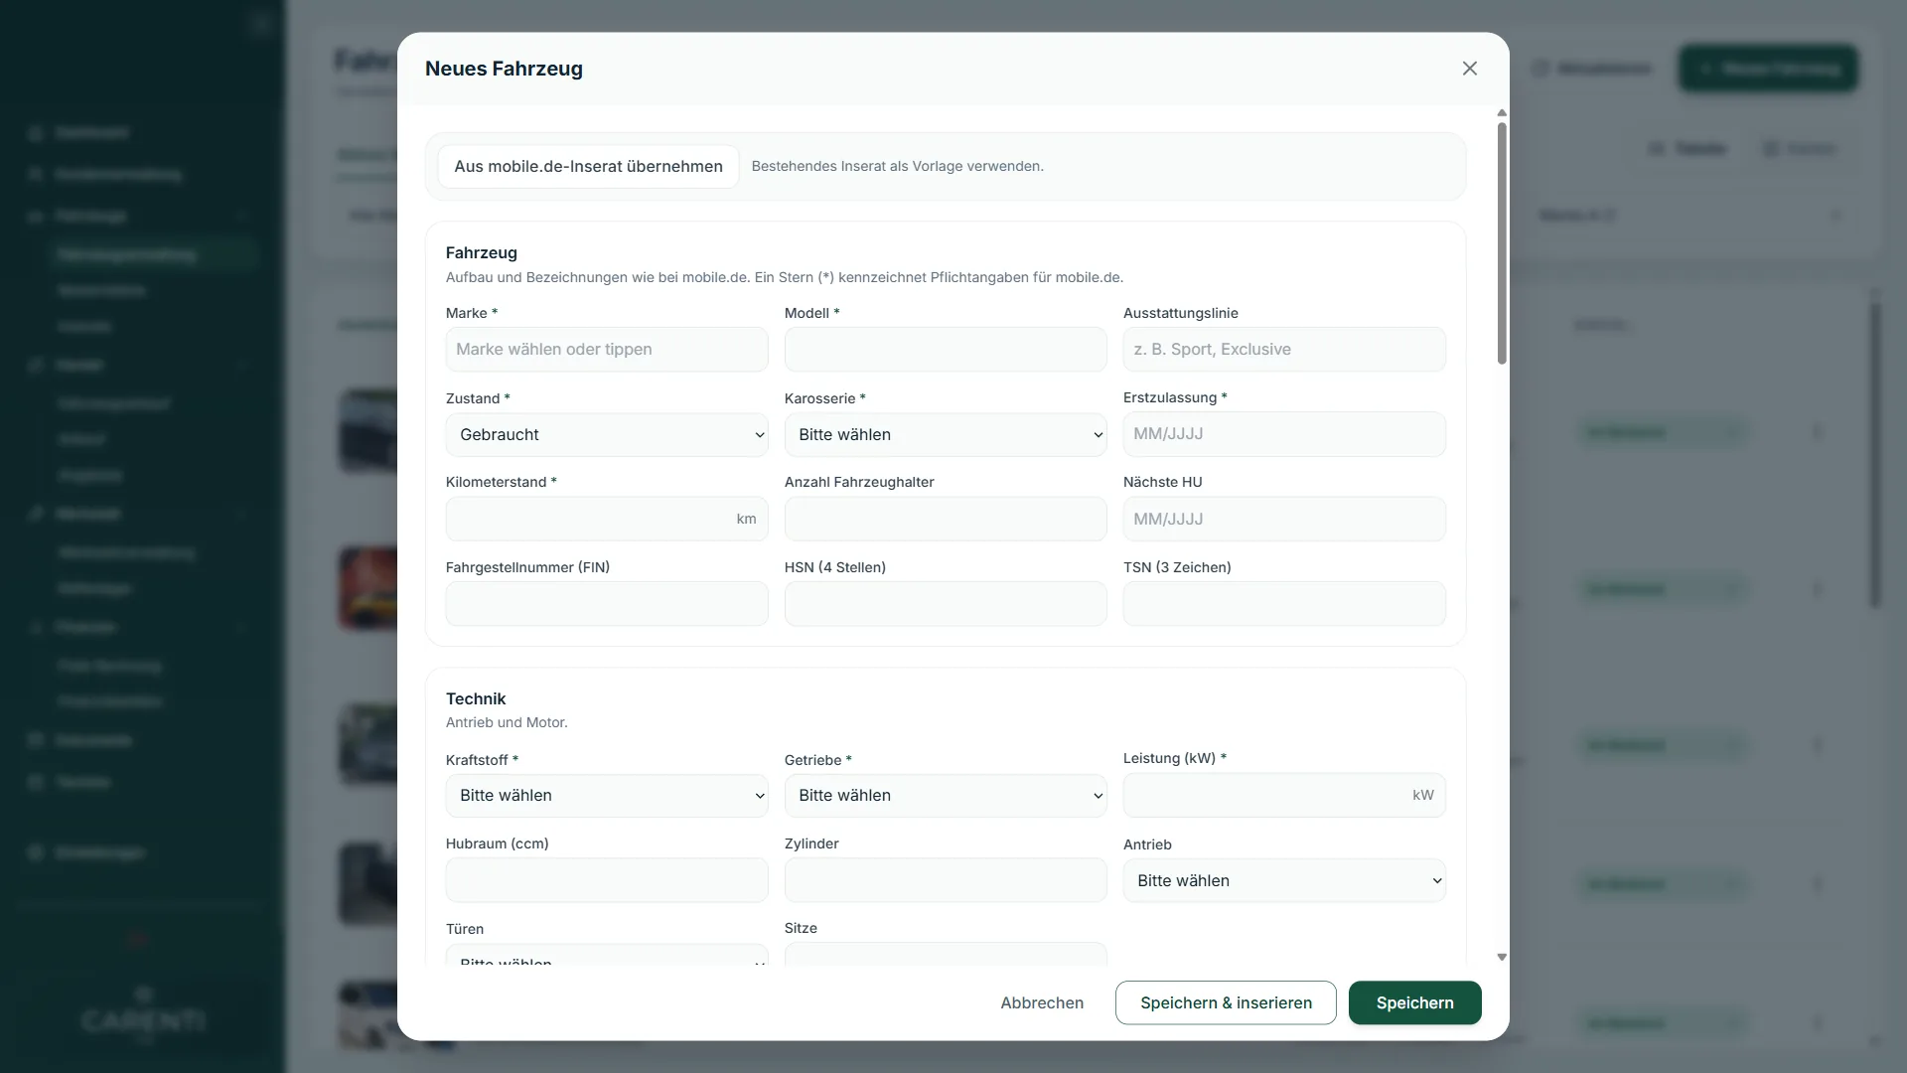Click the Leistung (kW) input field
The width and height of the screenshot is (1907, 1073).
[x=1284, y=795]
